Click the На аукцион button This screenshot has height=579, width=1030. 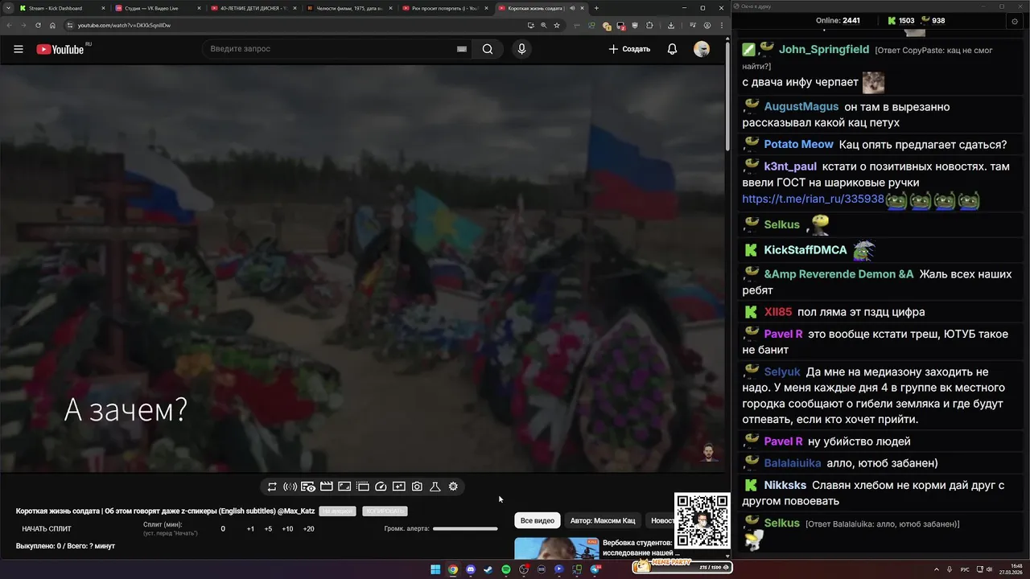(x=337, y=511)
